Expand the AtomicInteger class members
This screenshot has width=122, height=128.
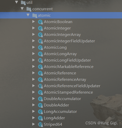tap(34, 28)
